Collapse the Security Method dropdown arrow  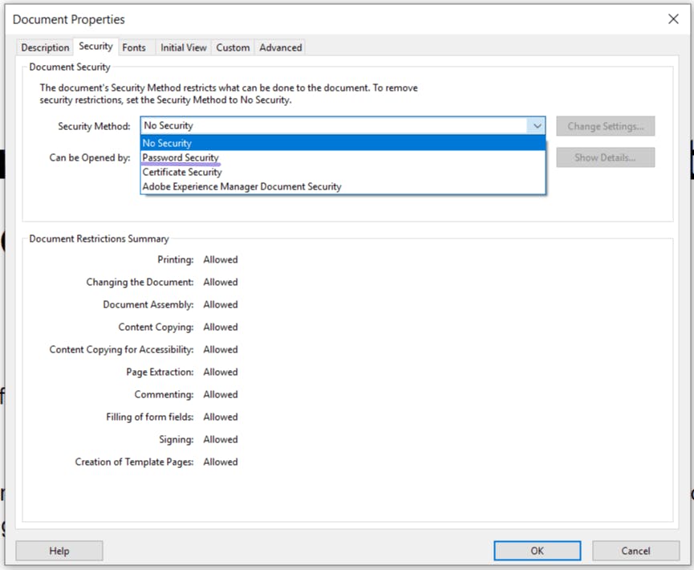click(537, 126)
